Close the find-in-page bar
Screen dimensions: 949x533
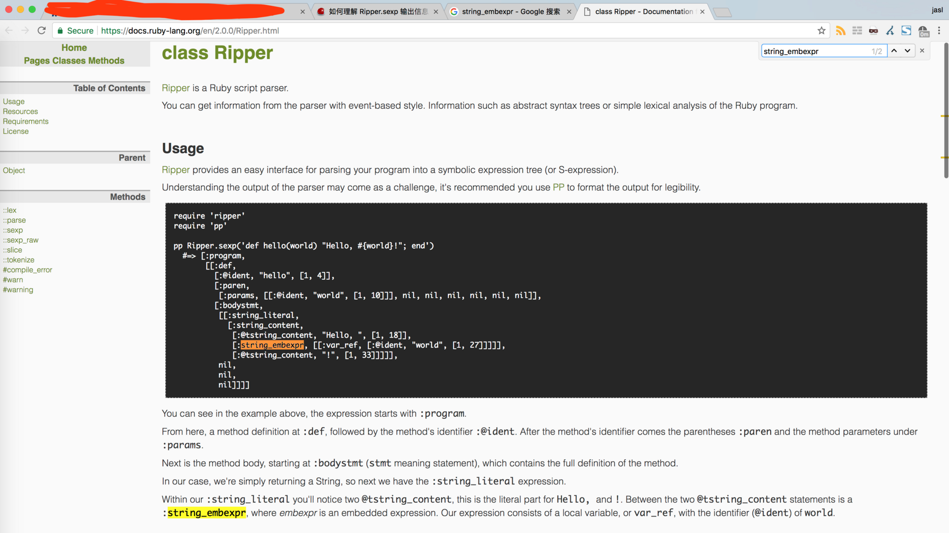click(922, 51)
